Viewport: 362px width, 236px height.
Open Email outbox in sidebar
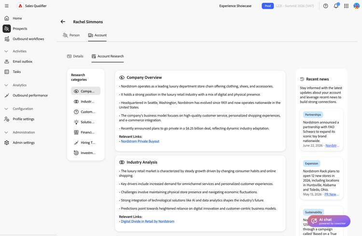coord(23,61)
